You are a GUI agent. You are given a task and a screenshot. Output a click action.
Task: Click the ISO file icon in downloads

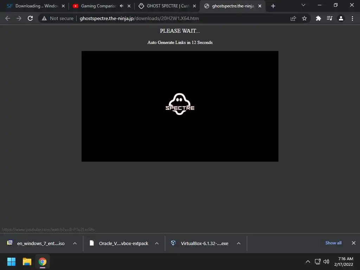(x=10, y=243)
